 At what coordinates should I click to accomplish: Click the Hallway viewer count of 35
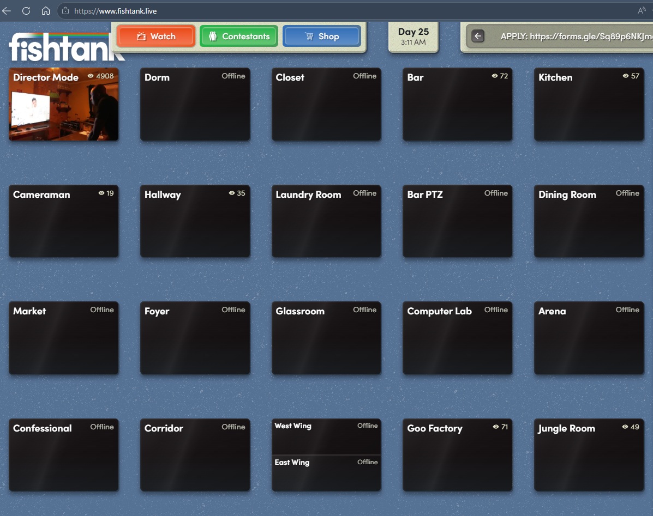click(237, 193)
